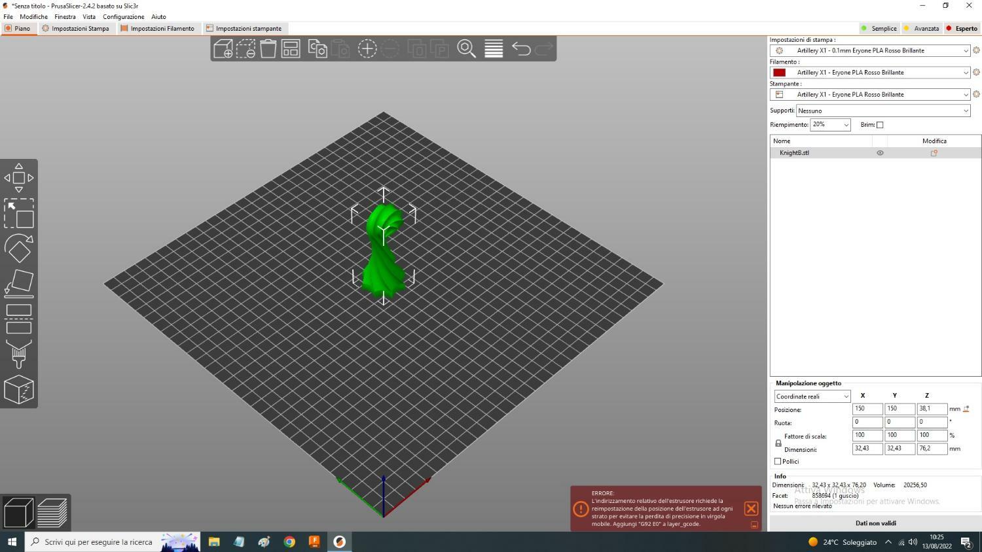Click the Dimensioni Z field showing 76,2
Screen dimensions: 982x552
tap(932, 449)
